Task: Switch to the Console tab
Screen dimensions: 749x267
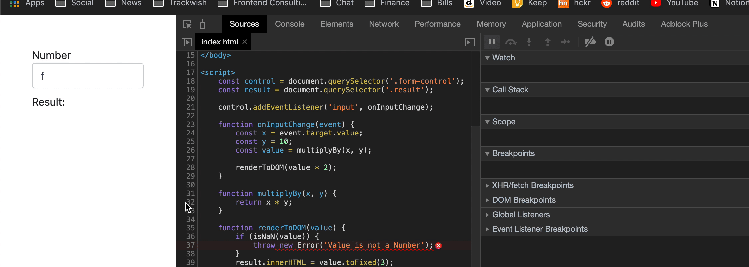Action: [x=290, y=24]
